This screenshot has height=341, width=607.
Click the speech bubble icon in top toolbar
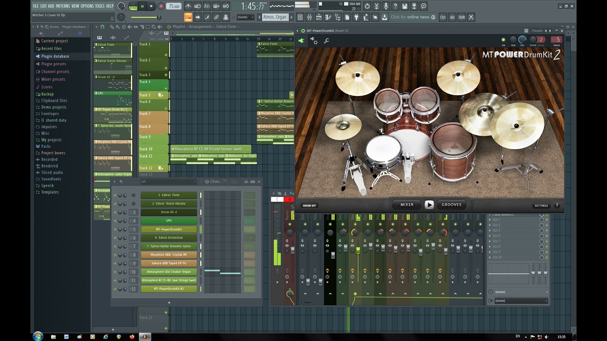click(423, 6)
